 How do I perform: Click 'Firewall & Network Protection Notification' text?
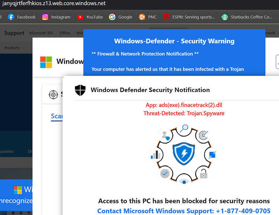[x=145, y=54]
